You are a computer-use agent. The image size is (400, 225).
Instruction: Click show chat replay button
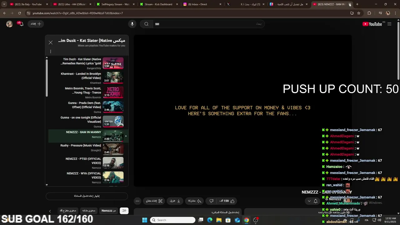(87, 196)
